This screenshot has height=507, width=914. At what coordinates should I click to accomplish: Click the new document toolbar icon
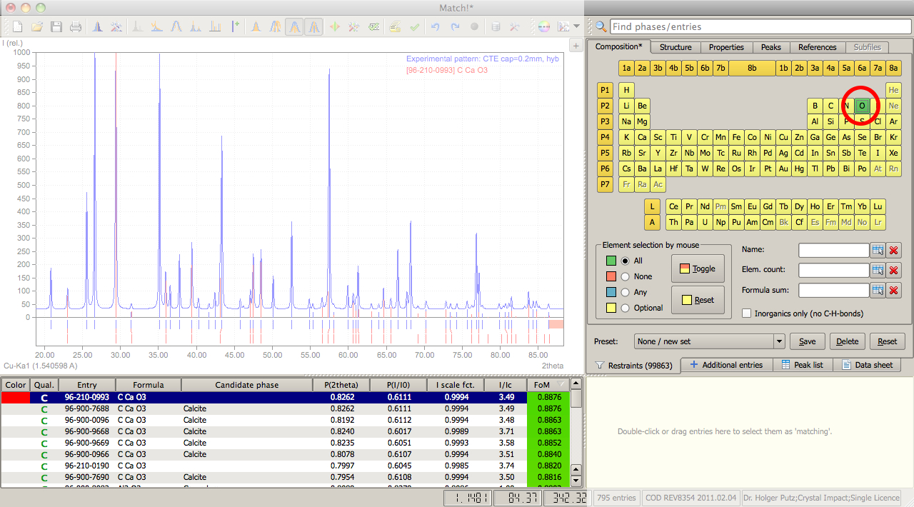coord(18,27)
